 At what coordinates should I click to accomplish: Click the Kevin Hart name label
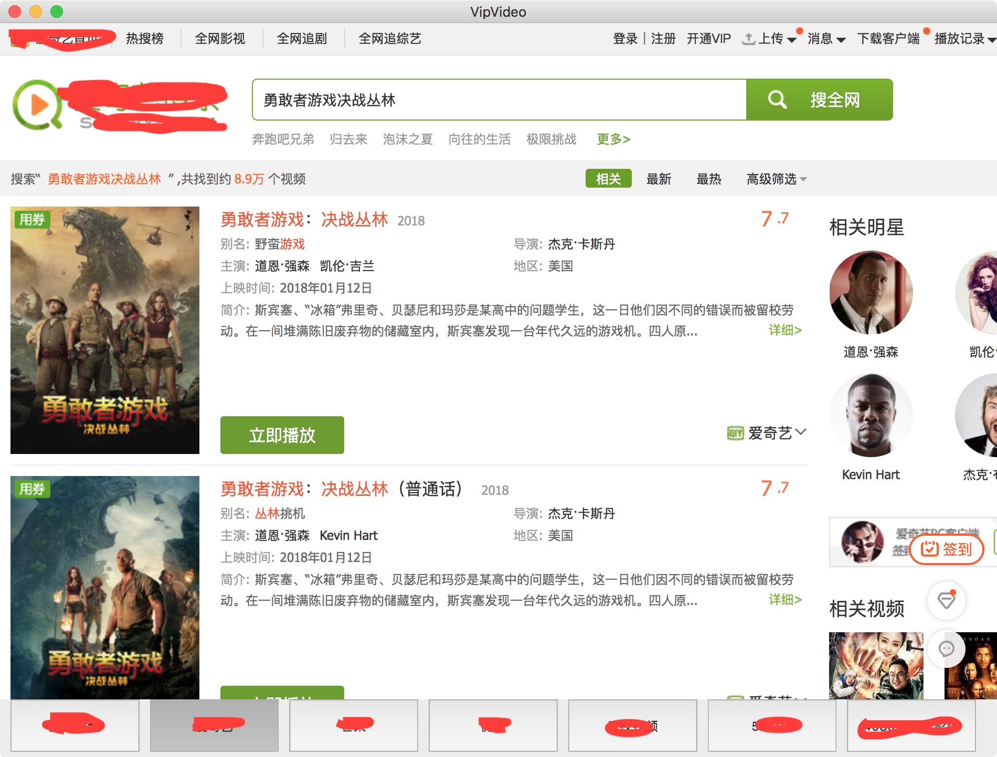[x=871, y=475]
